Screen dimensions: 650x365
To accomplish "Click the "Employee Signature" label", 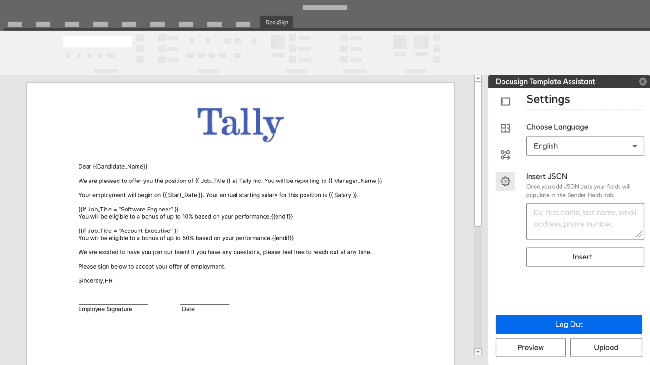I will [x=105, y=309].
